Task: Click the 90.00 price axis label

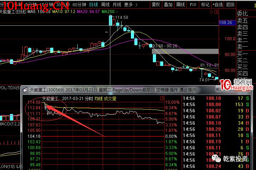Action: click(230, 55)
